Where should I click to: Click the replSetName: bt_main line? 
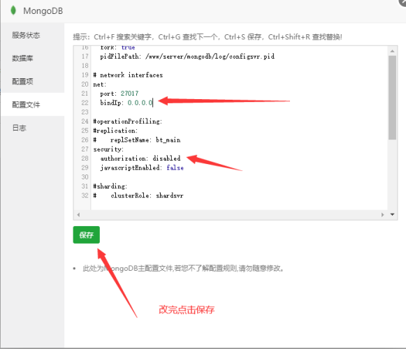tap(137, 140)
